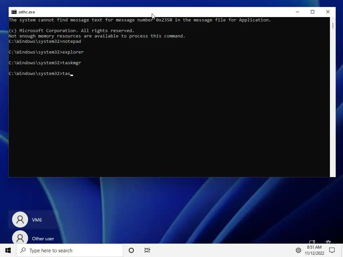Viewport: 343px width, 257px height.
Task: Click the sethc.exe title text
Action: 27,12
